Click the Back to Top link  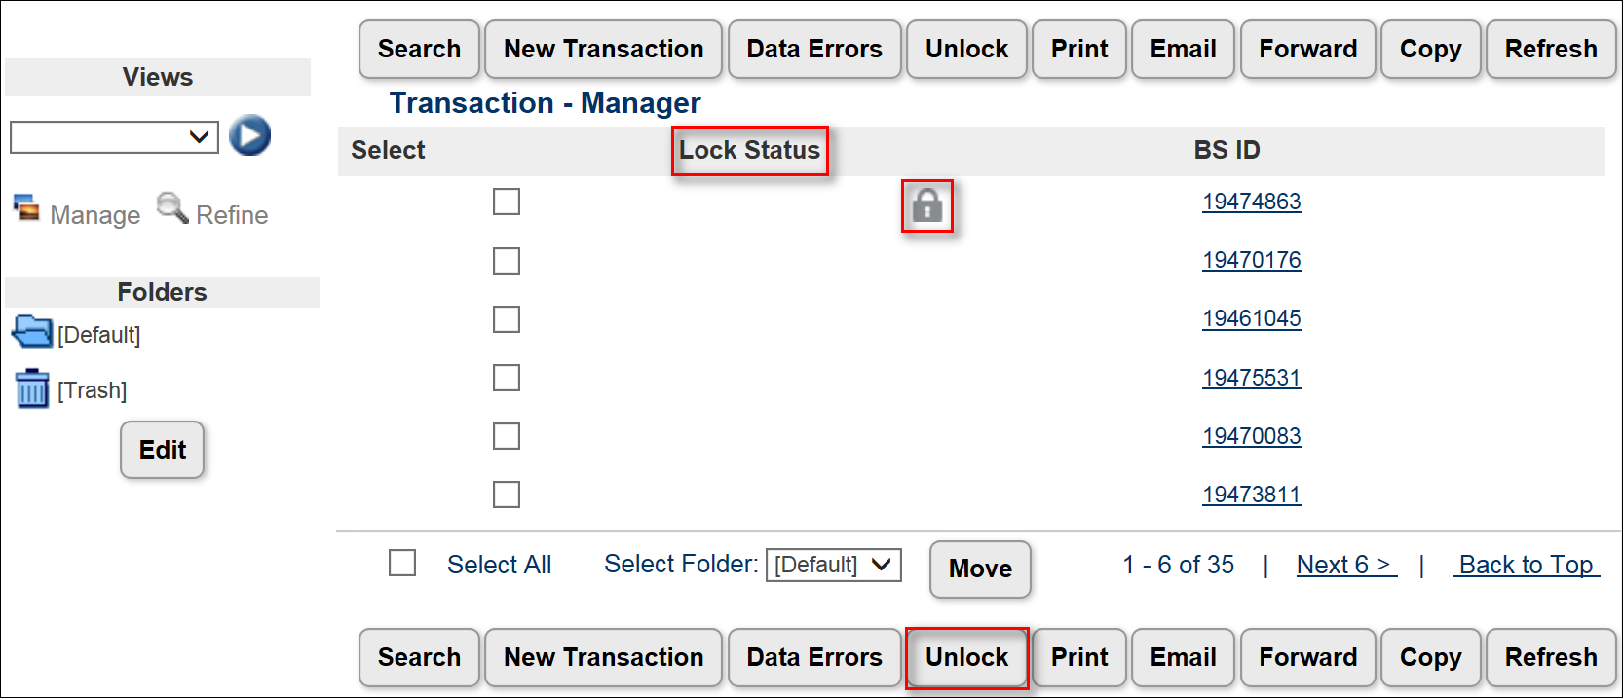click(x=1526, y=565)
